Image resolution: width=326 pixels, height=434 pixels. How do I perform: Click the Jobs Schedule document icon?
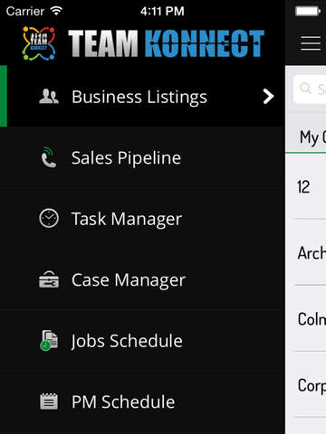coord(49,340)
